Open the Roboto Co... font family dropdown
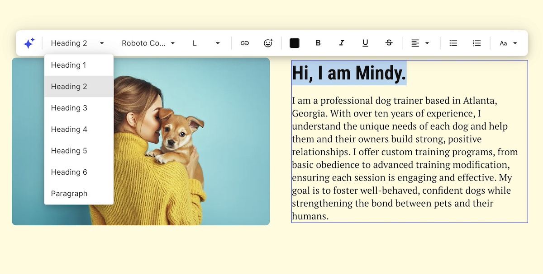 (x=148, y=43)
